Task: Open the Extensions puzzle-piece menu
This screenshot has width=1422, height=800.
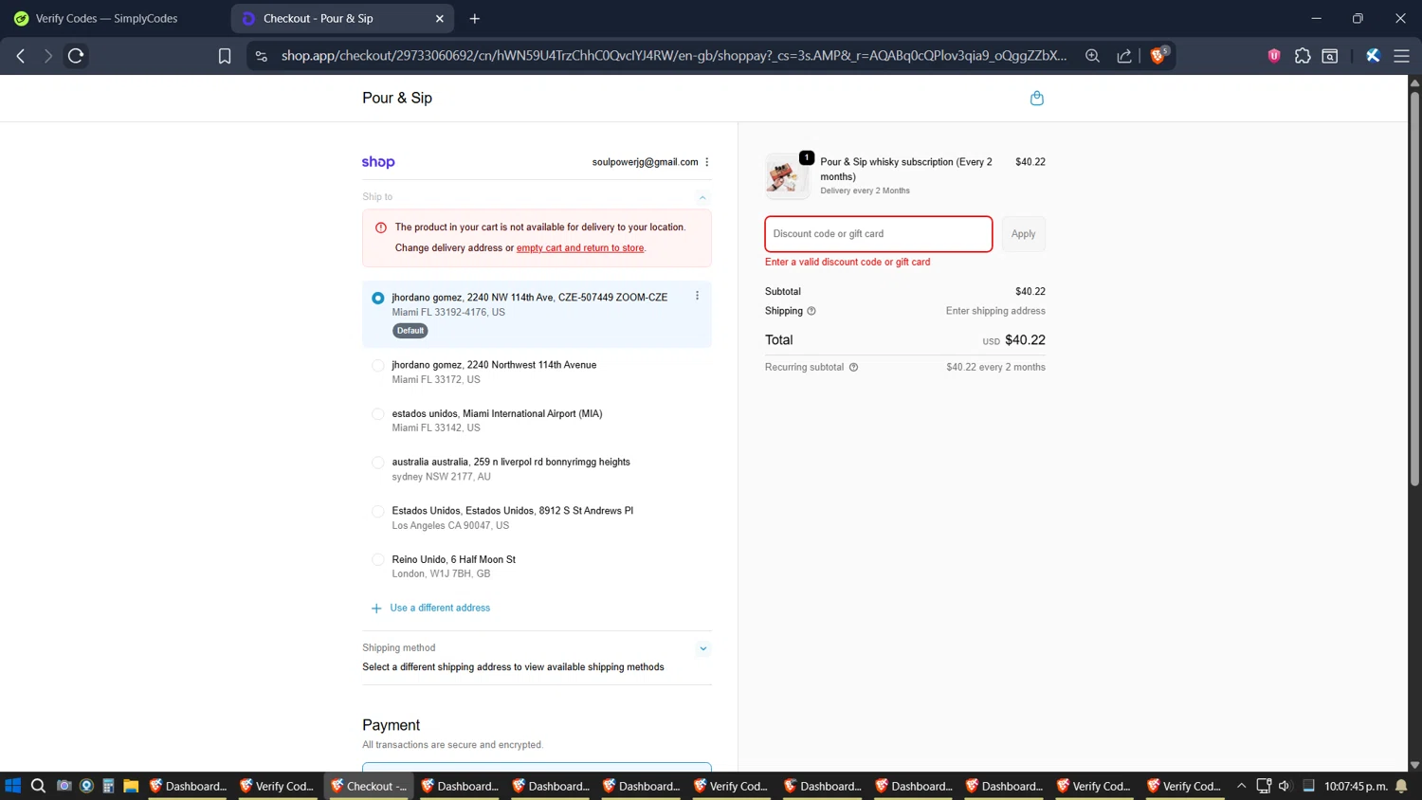Action: (x=1303, y=56)
